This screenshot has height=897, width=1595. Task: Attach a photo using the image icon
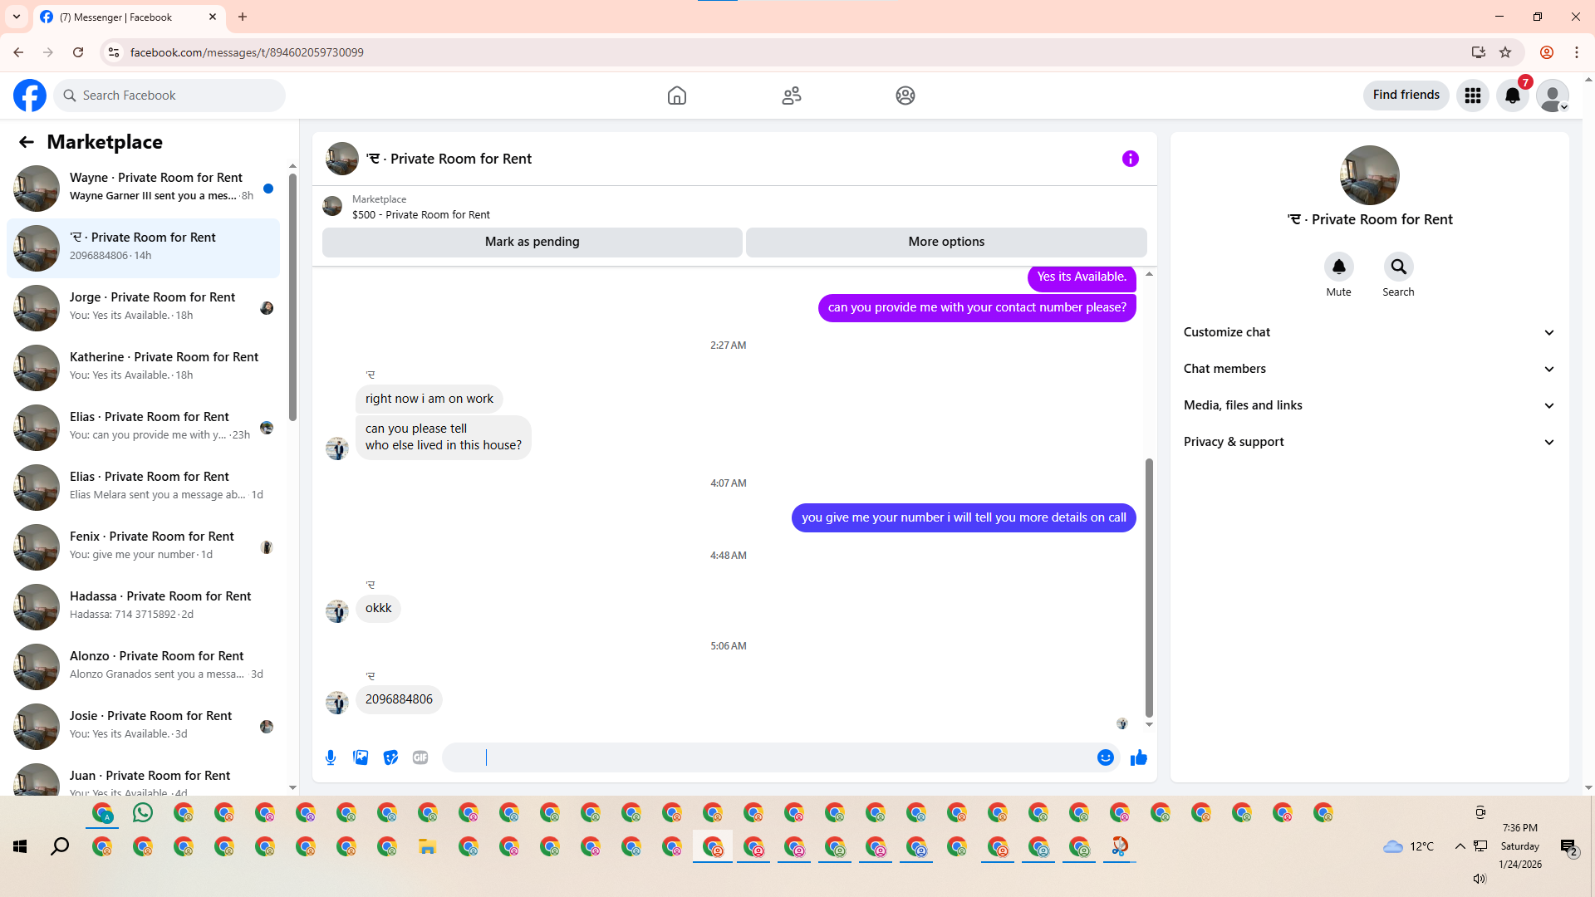pos(361,757)
